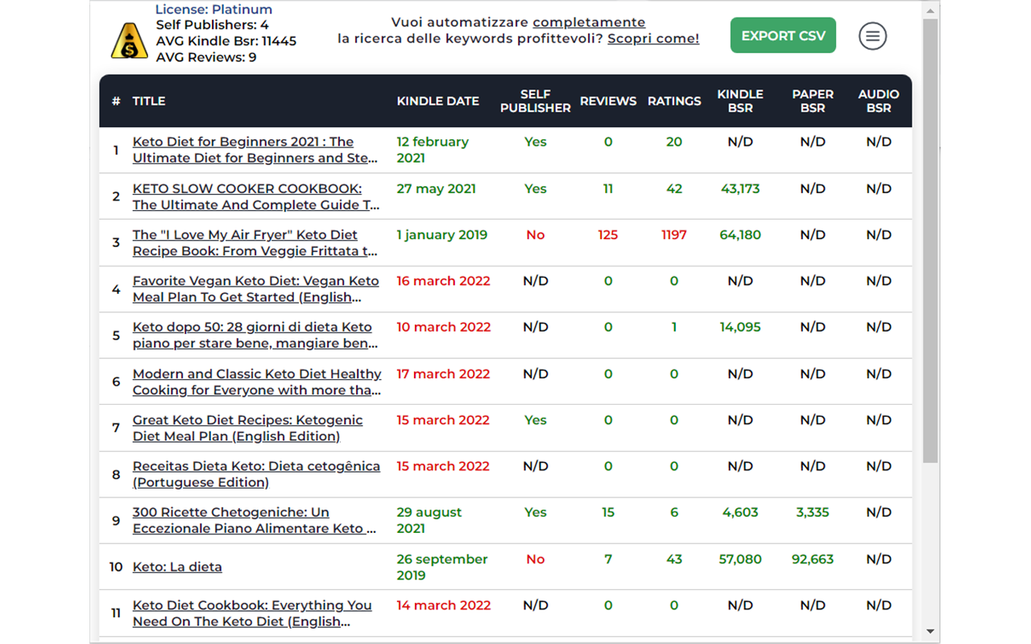
Task: Open 'Keto: La dieta' title link
Action: 177,567
